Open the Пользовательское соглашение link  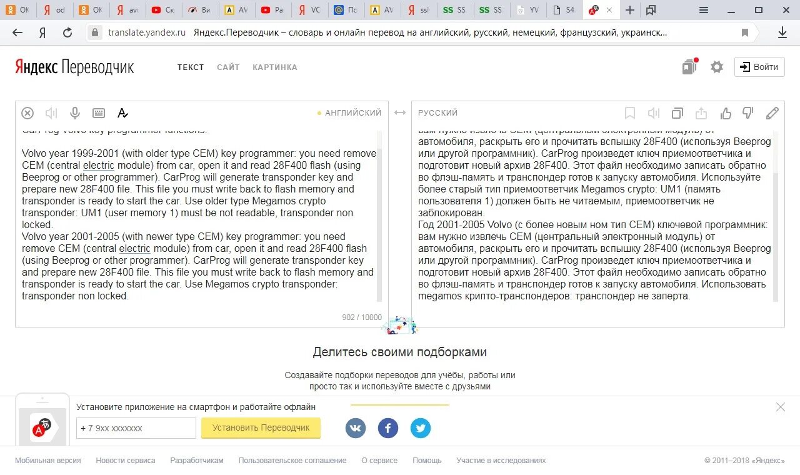click(x=292, y=461)
